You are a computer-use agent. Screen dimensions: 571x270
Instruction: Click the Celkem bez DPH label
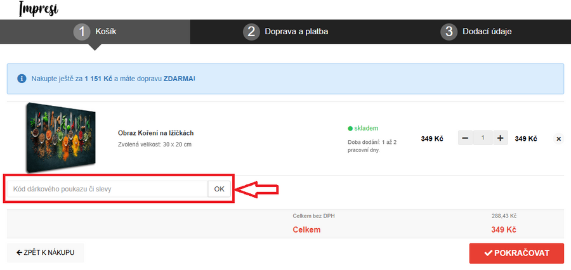pyautogui.click(x=313, y=216)
